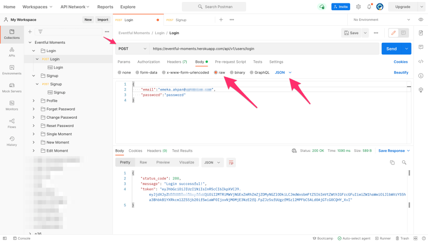The width and height of the screenshot is (428, 248).
Task: Open the No Environment selector
Action: (x=382, y=19)
